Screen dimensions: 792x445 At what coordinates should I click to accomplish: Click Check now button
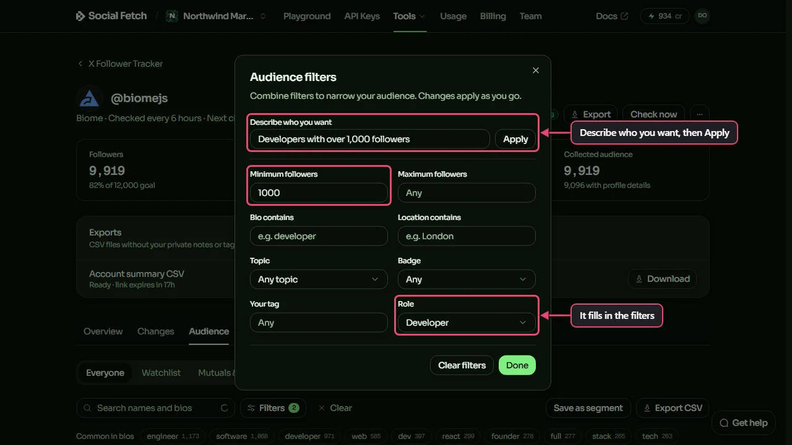(653, 114)
